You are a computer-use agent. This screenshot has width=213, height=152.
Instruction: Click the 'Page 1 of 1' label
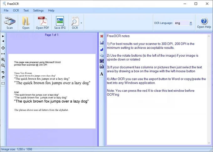[52, 35]
